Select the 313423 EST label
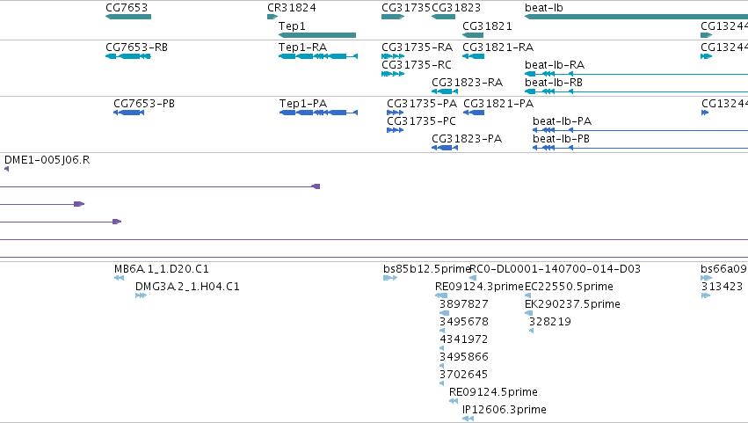 [722, 287]
